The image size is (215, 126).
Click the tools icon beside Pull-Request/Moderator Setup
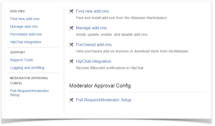(71, 100)
